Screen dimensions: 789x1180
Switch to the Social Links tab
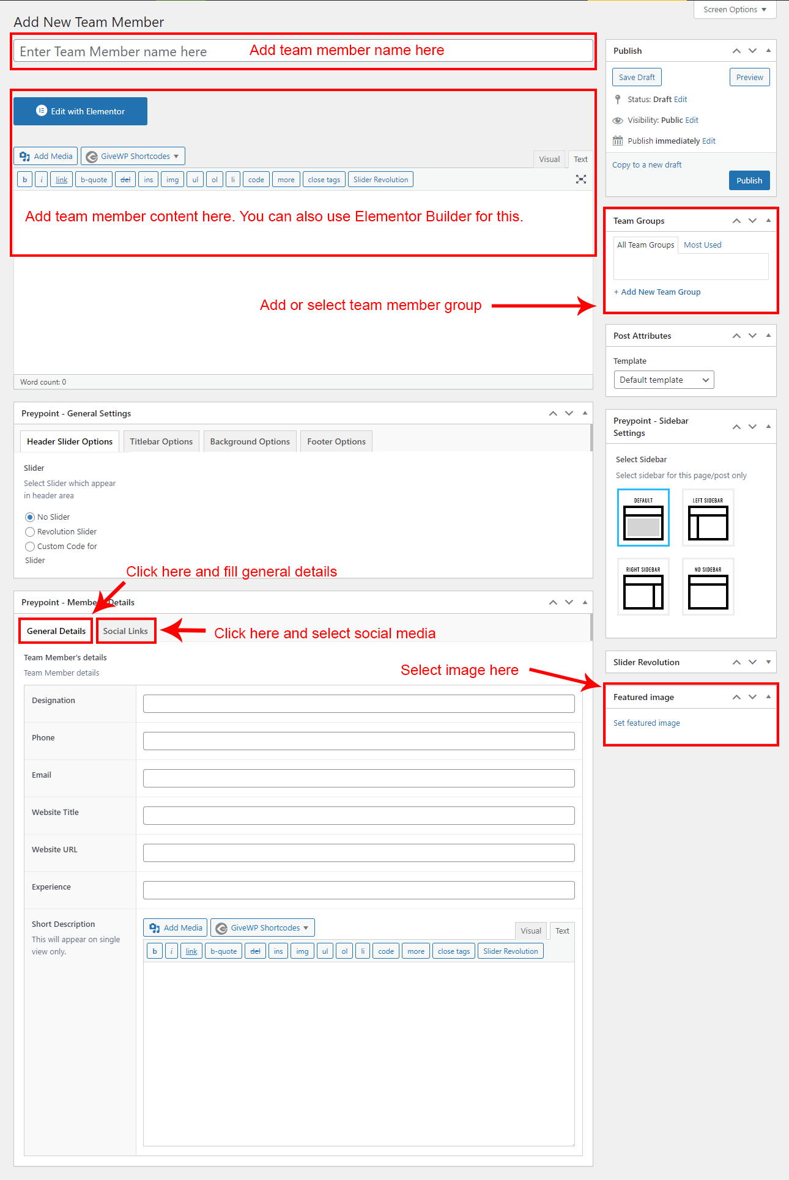click(x=125, y=631)
